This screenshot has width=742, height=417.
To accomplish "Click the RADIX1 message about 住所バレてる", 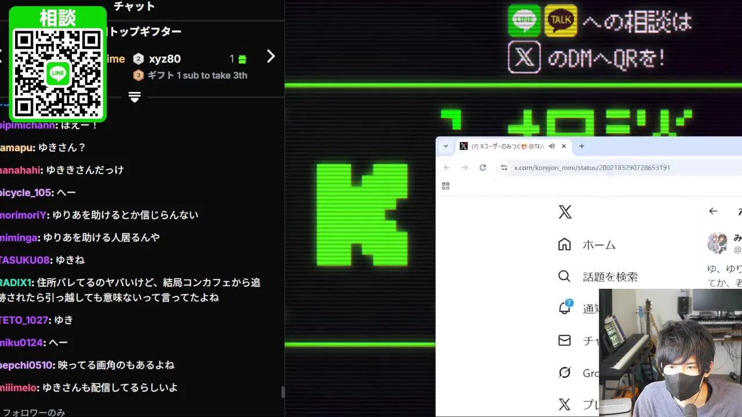I will (x=130, y=290).
